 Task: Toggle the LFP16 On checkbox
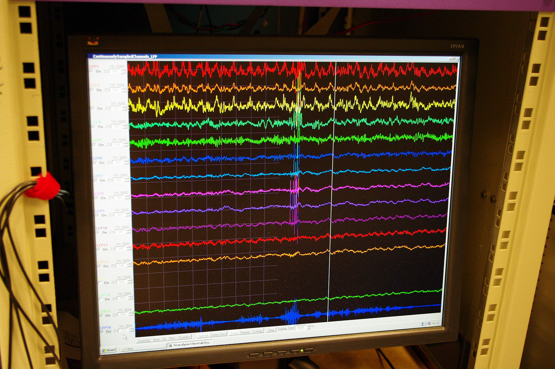tap(102, 332)
